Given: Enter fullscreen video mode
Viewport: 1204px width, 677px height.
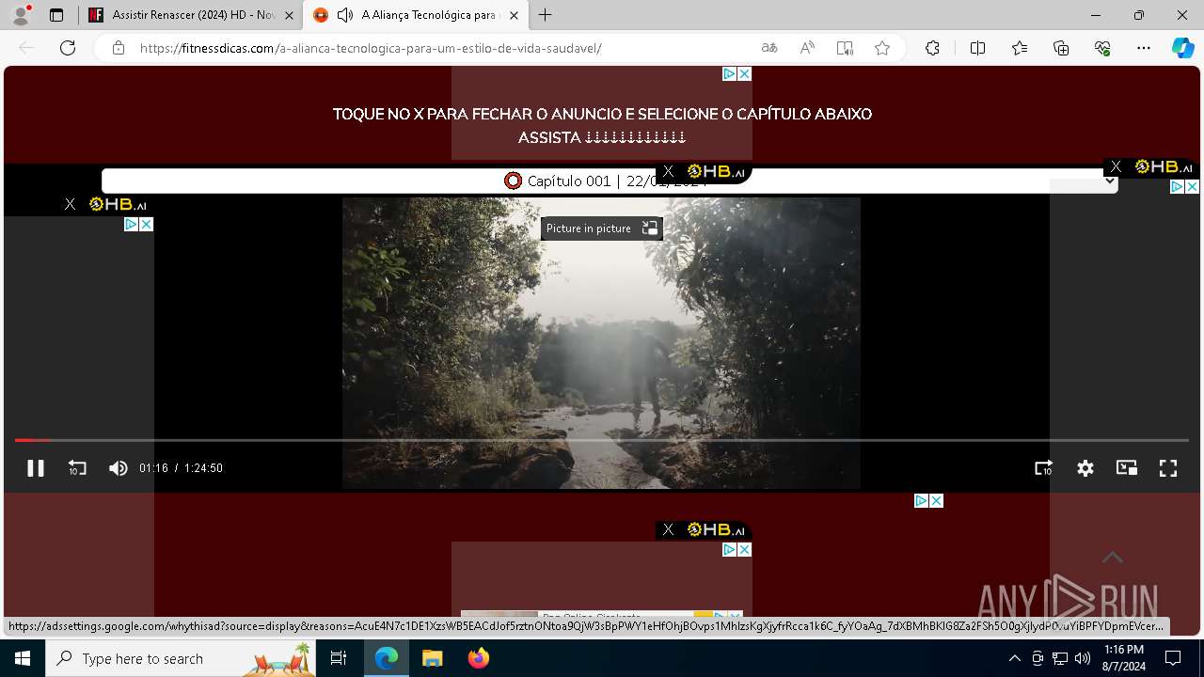Looking at the screenshot, I should (1168, 468).
